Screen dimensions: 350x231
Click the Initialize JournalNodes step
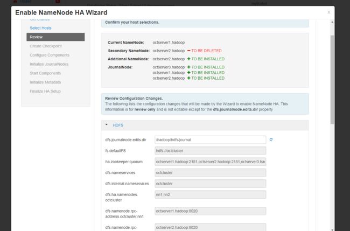click(49, 64)
